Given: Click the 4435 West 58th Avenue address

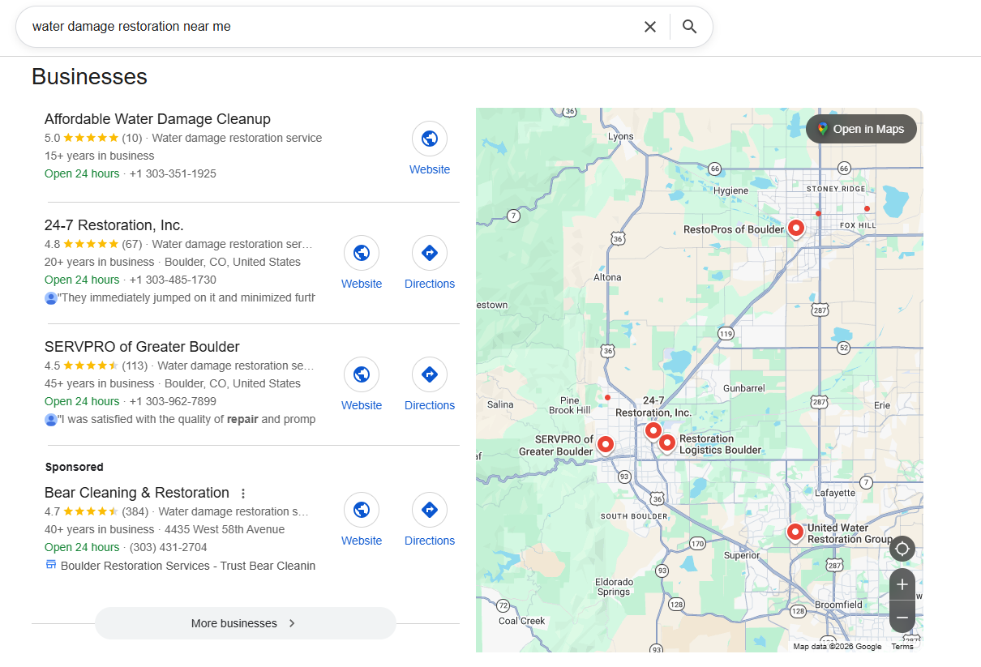Looking at the screenshot, I should (x=225, y=529).
